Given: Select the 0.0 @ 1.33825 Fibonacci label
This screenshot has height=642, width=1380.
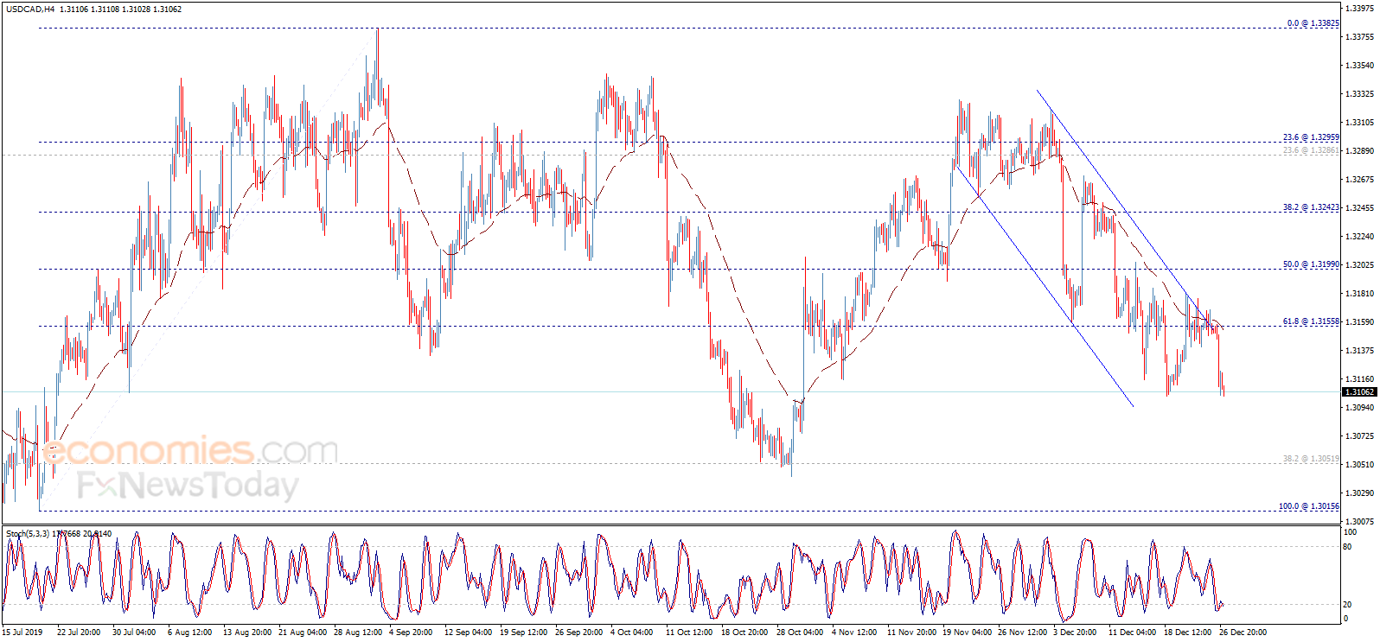Looking at the screenshot, I should [1313, 23].
